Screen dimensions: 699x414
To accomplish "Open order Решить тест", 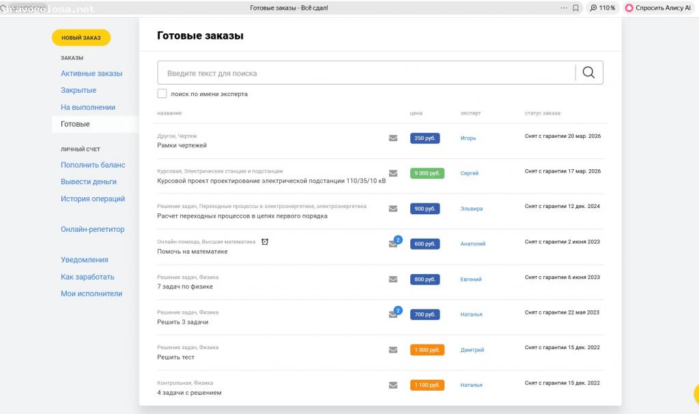I will [176, 357].
